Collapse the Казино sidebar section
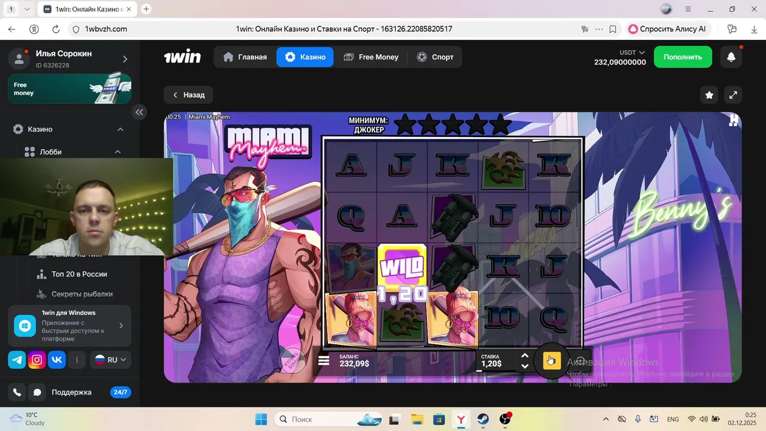The image size is (766, 431). tap(120, 129)
